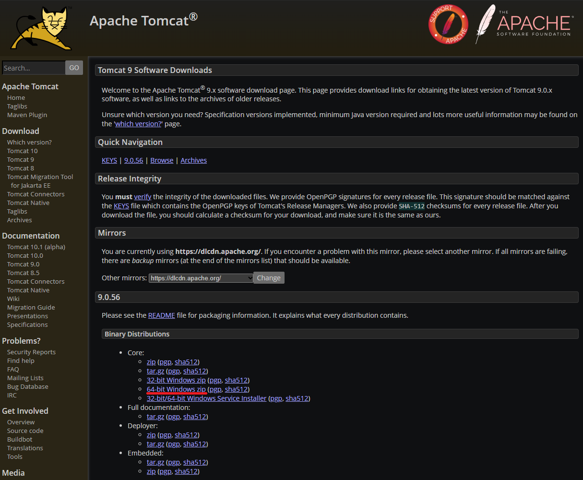
Task: Download the Core tar.gz distribution
Action: [x=155, y=371]
